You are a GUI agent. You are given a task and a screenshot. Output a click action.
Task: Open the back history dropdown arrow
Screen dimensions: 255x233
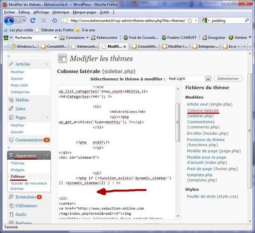24,21
